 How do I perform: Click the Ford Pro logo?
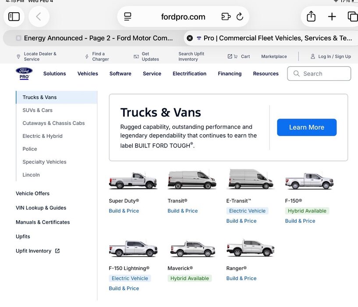[x=24, y=73]
